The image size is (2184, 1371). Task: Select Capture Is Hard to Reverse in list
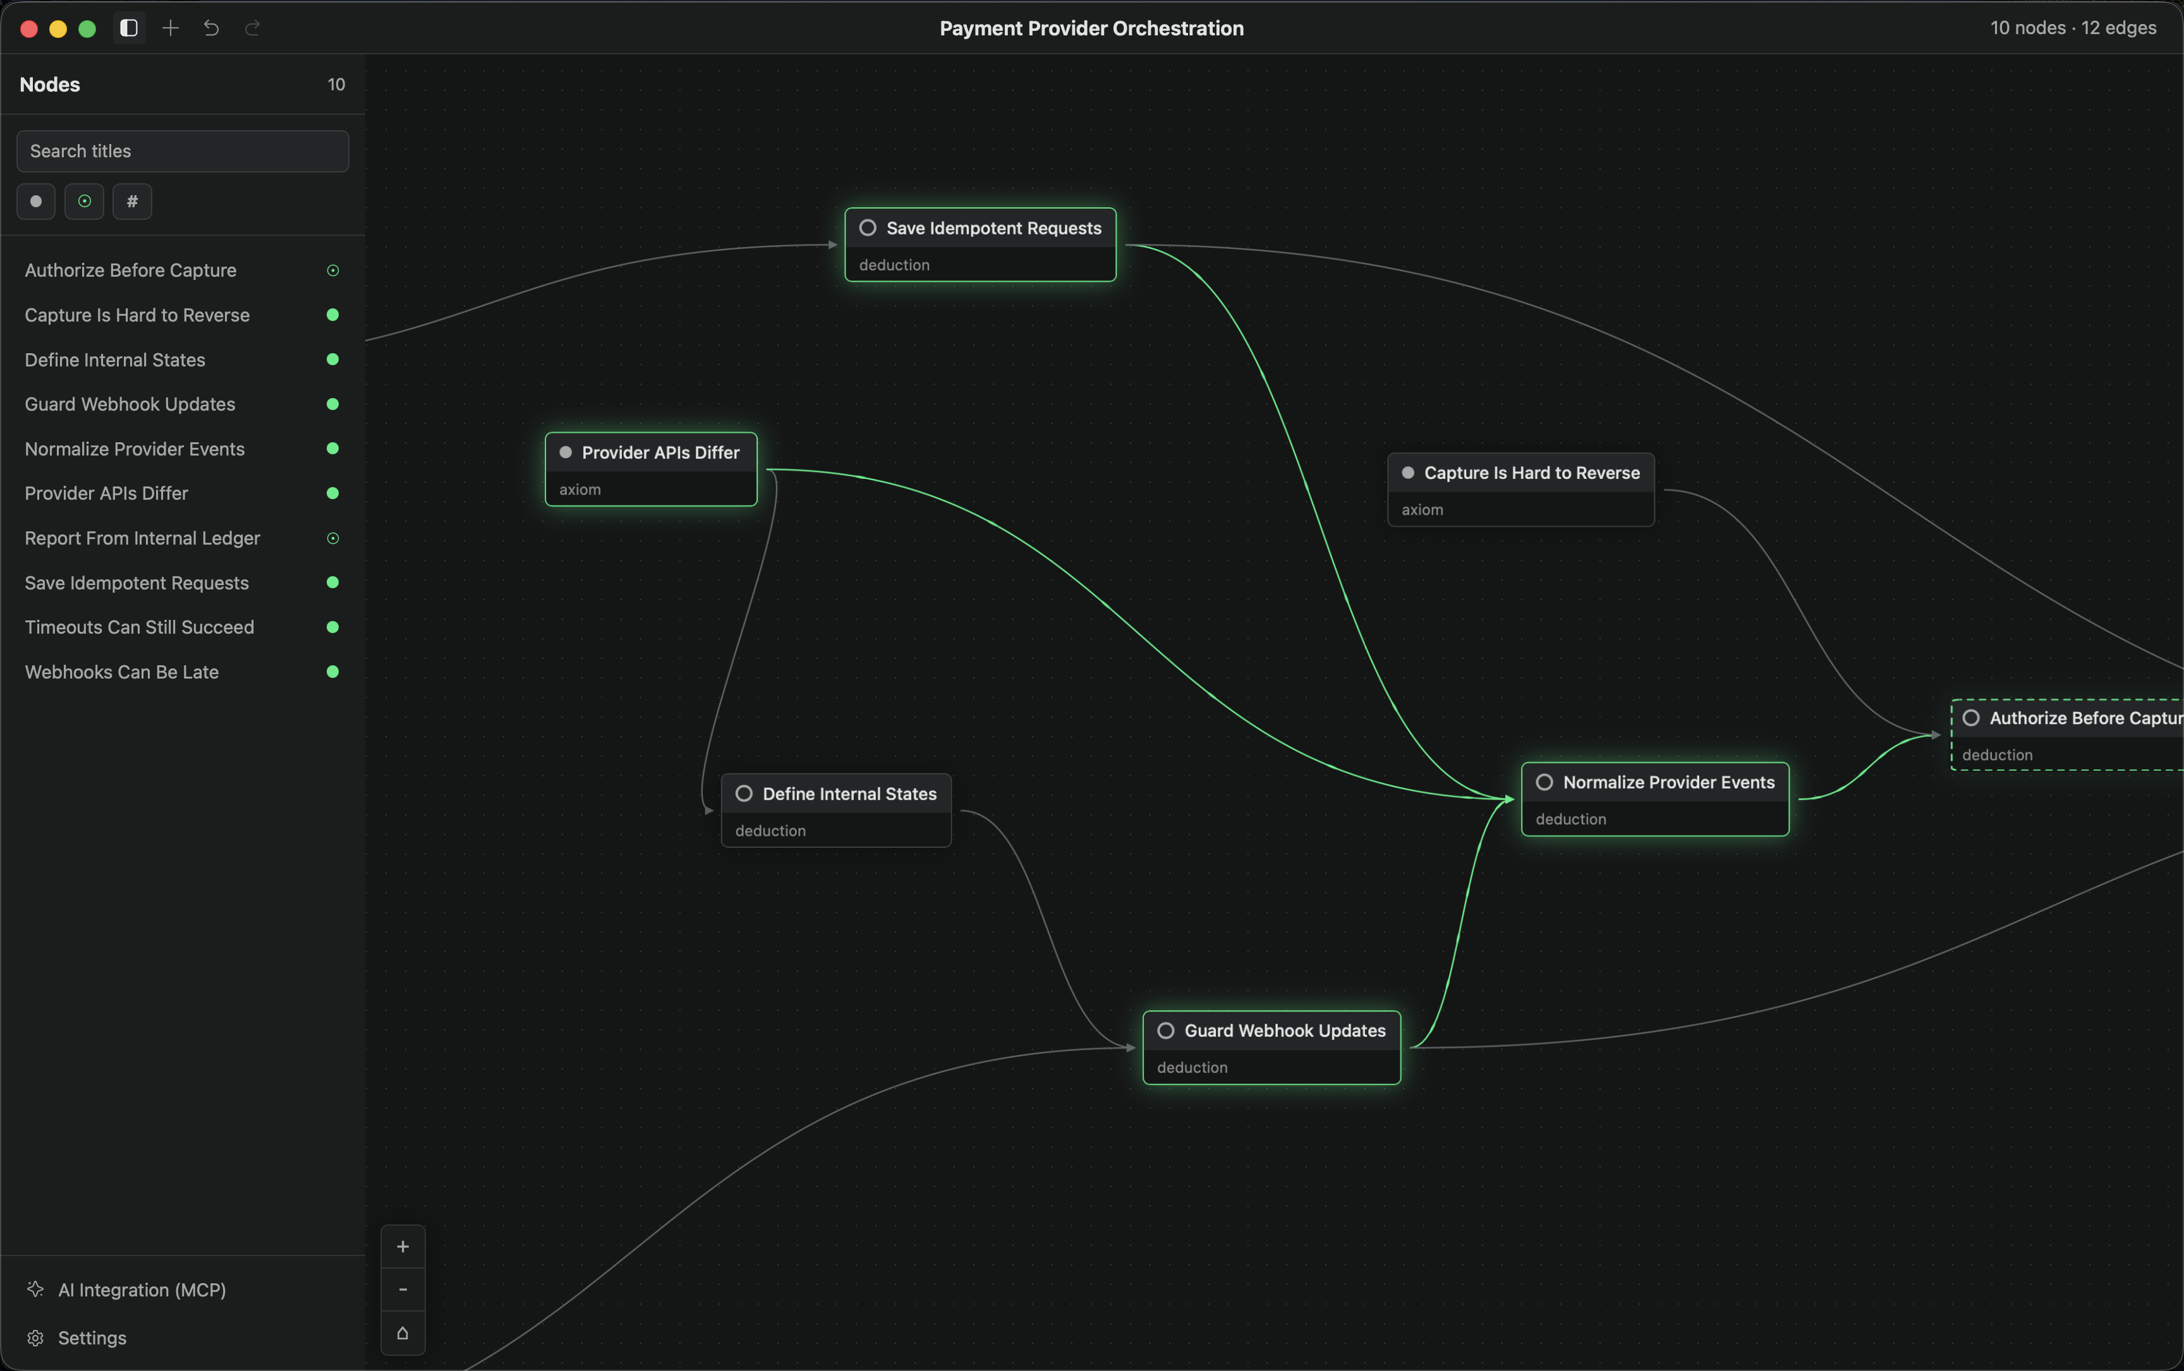click(182, 315)
